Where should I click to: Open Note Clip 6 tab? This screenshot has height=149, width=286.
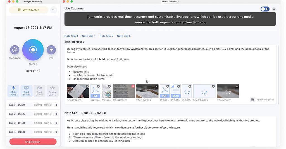coord(124,36)
